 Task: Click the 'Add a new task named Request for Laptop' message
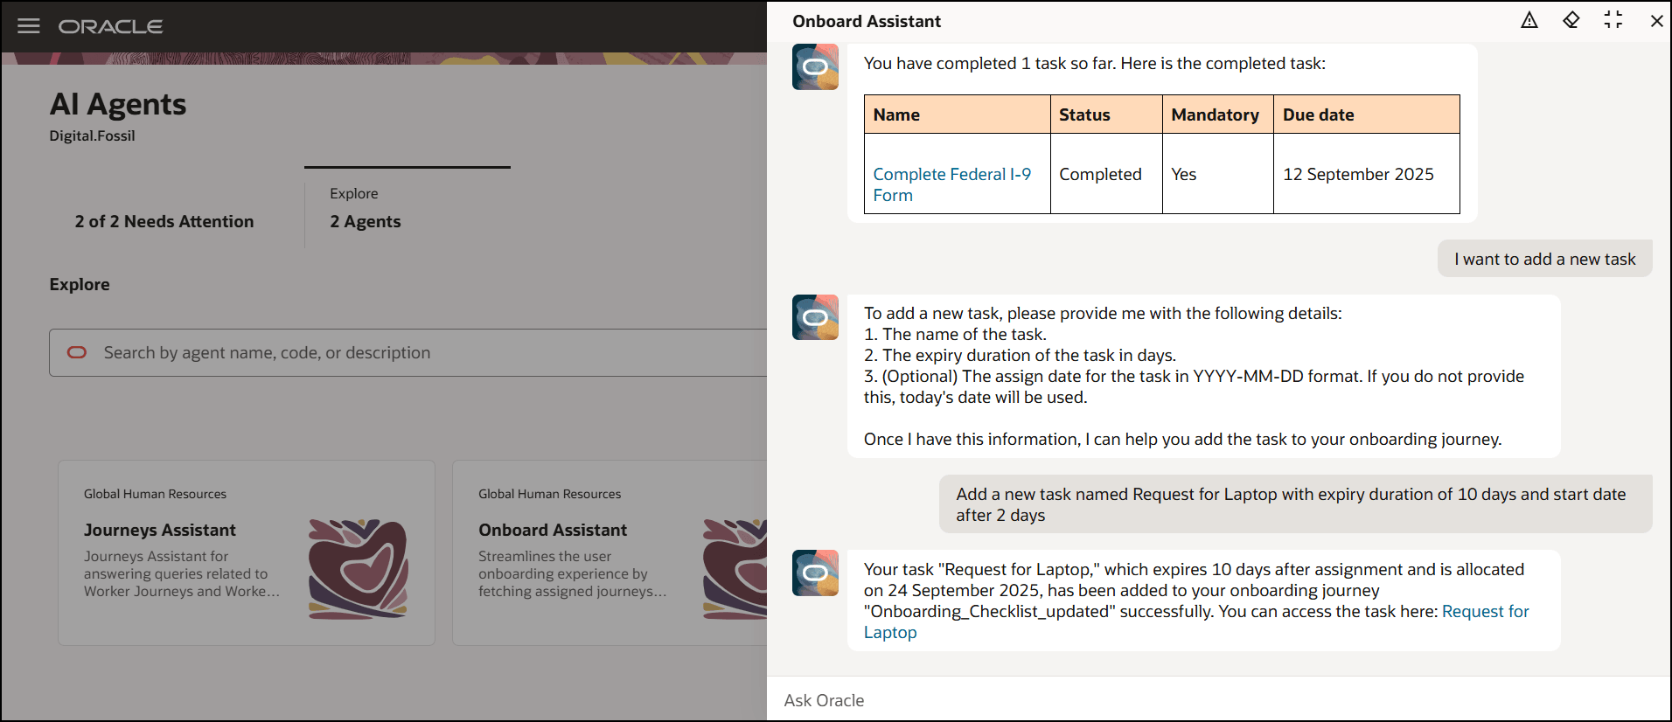click(1296, 504)
